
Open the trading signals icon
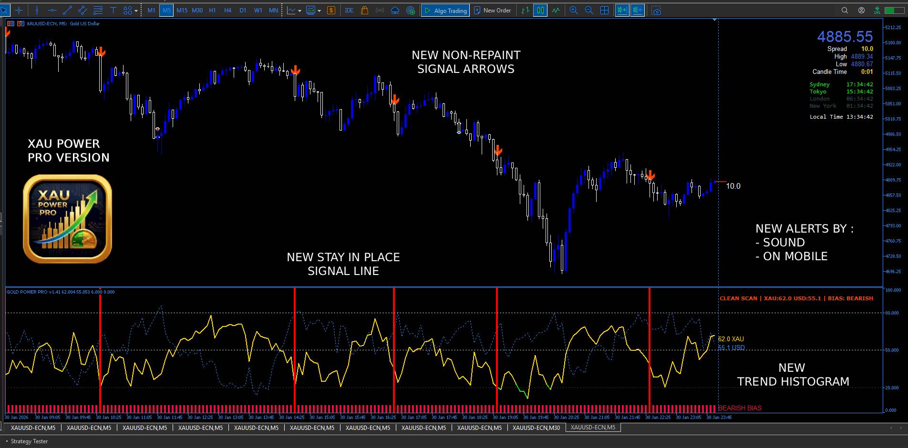pyautogui.click(x=380, y=10)
